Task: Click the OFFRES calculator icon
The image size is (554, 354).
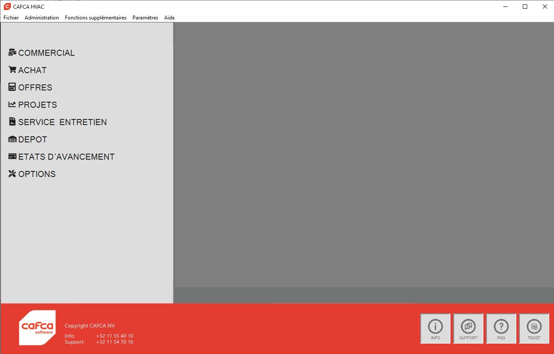Action: point(12,87)
